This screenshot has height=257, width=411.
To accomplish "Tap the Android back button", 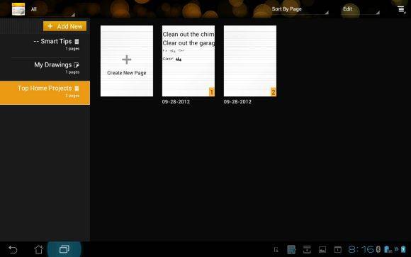I will [13, 249].
